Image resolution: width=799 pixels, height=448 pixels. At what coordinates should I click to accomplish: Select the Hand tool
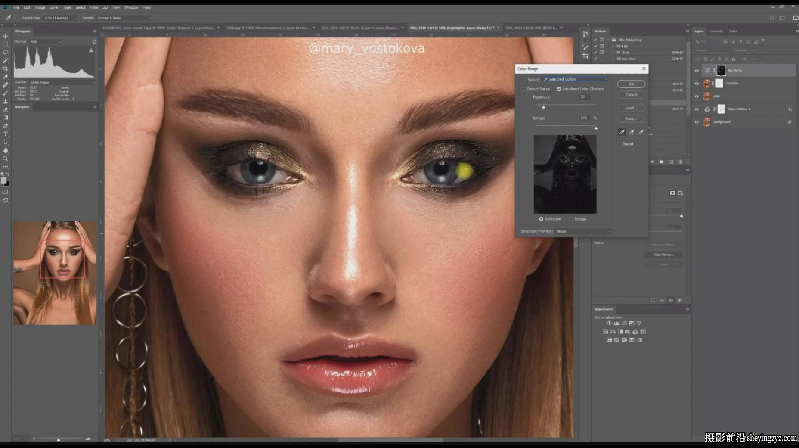6,150
